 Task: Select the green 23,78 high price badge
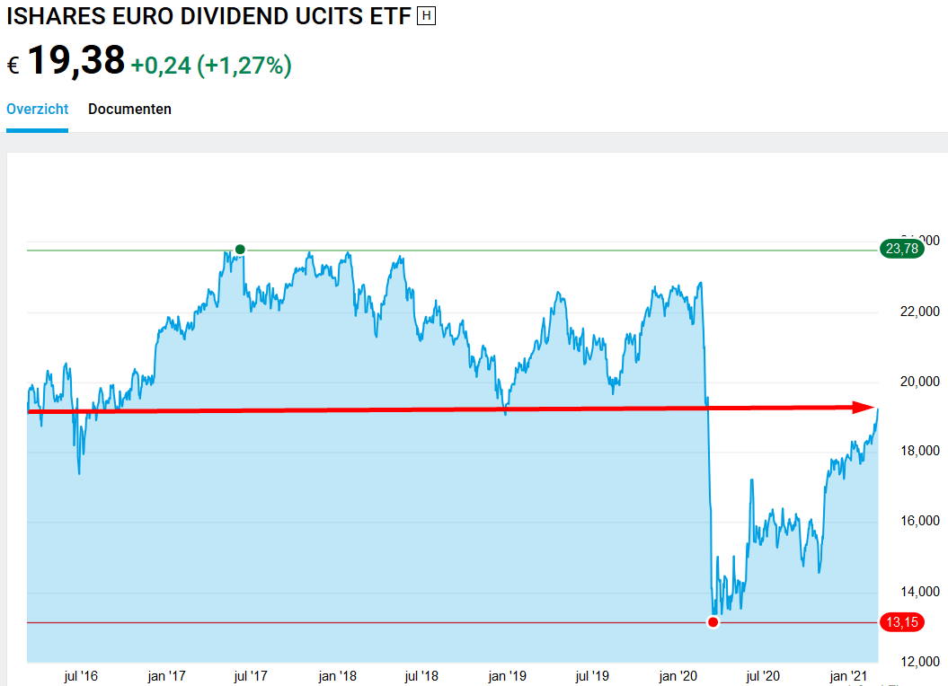click(x=901, y=250)
